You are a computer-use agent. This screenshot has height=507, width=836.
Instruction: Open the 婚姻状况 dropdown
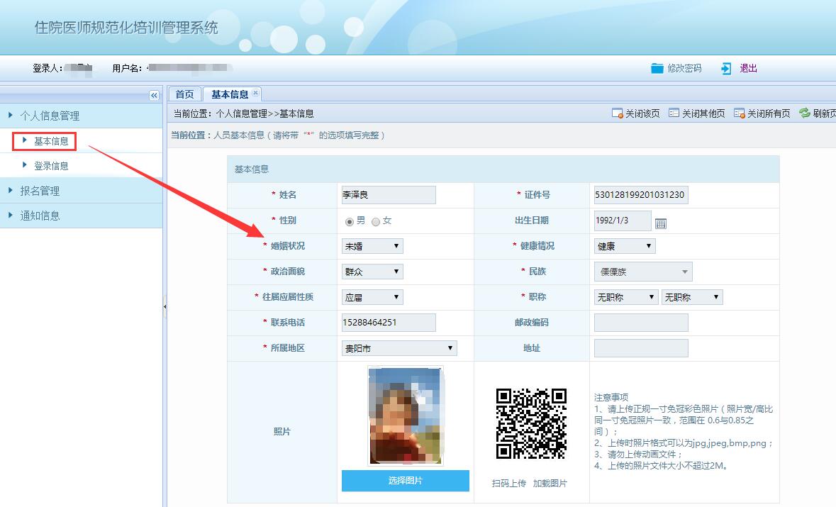pos(372,246)
